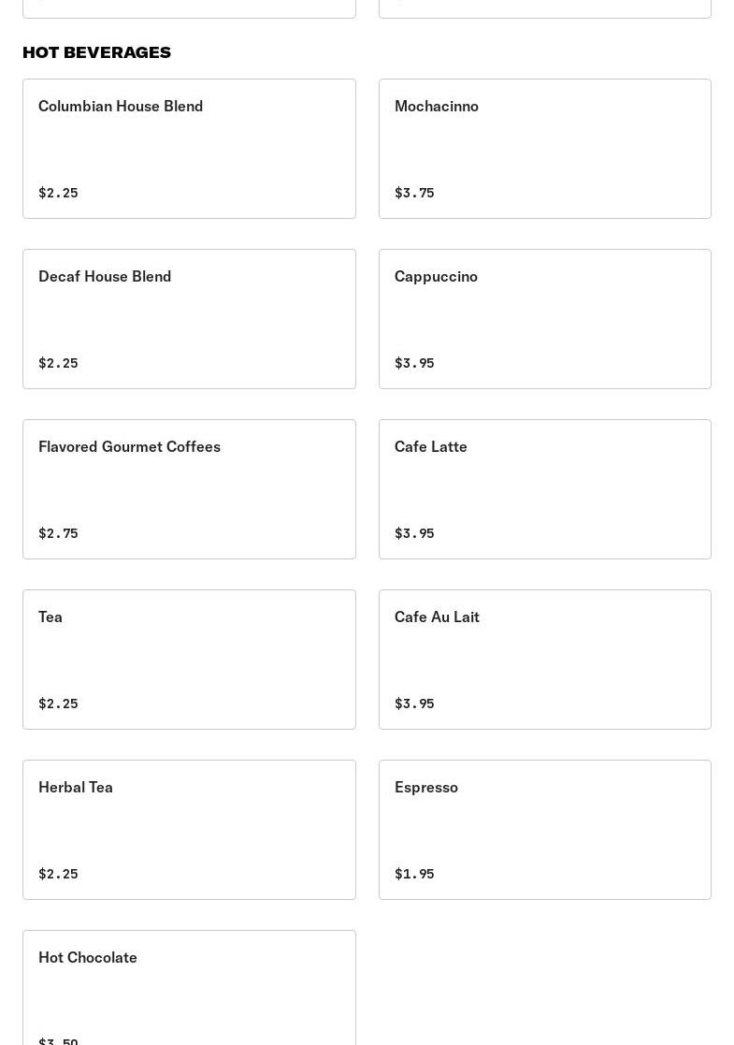
Task: Click the $3.95 price under Cappuccino
Action: (414, 363)
